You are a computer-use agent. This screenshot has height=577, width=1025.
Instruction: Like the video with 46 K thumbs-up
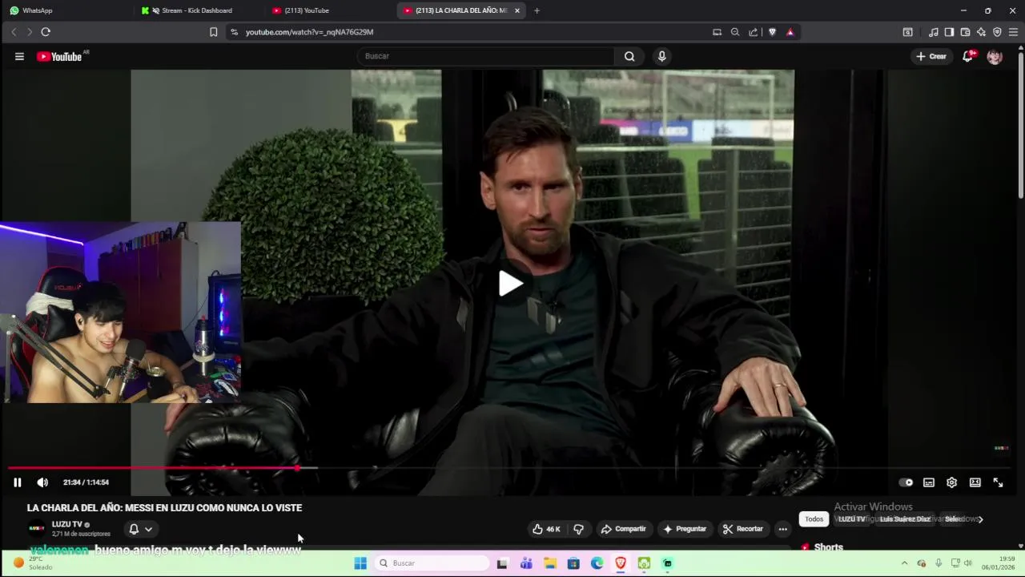[x=546, y=529]
